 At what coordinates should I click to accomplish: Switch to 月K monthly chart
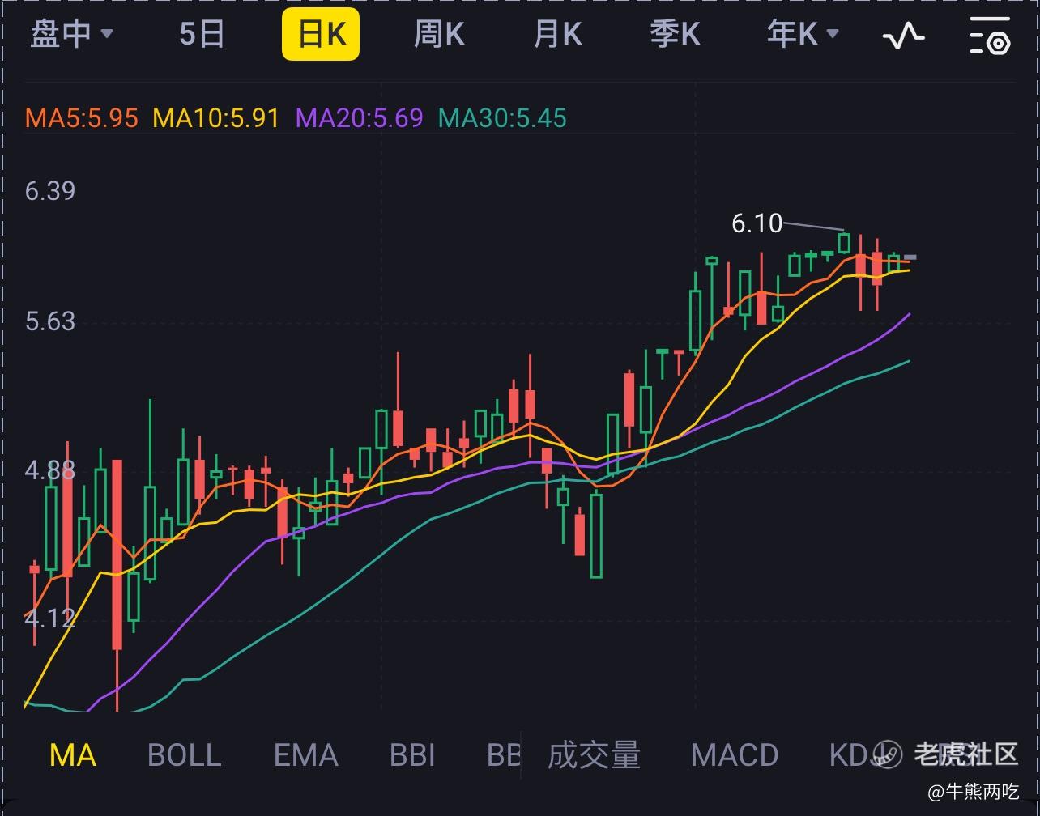pyautogui.click(x=557, y=35)
